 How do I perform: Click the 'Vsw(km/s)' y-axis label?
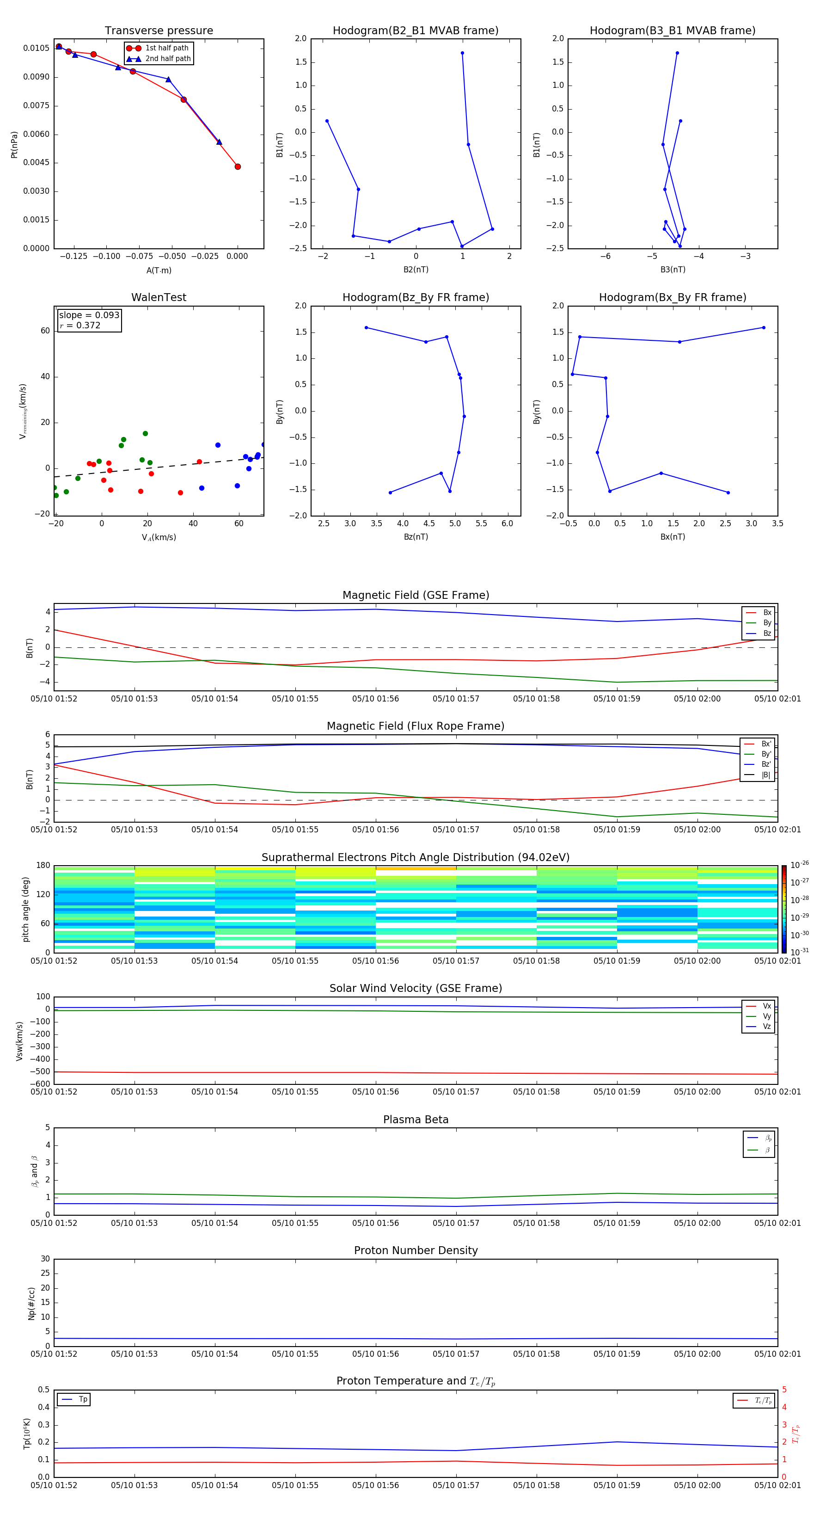click(x=19, y=1041)
